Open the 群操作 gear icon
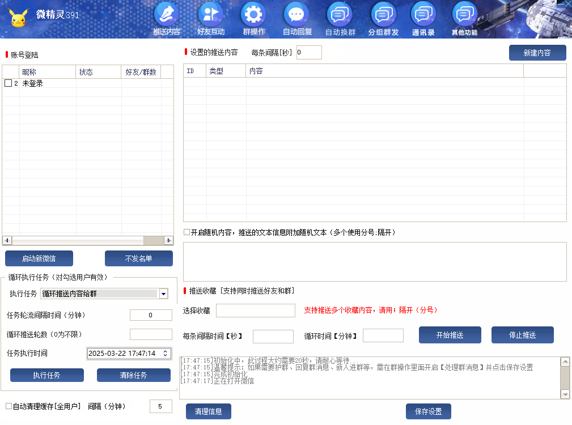This screenshot has height=425, width=572. [253, 15]
